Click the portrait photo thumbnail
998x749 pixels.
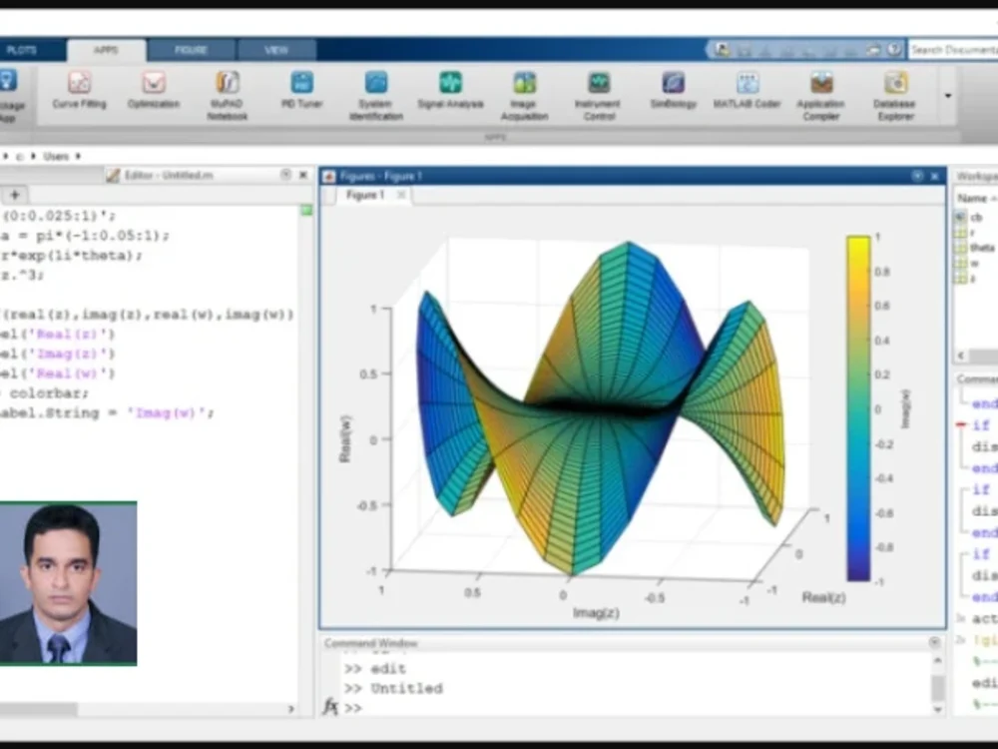coord(68,583)
